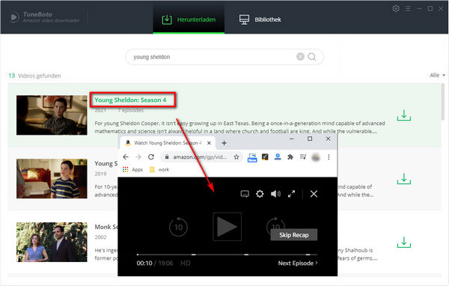Click the magnifier search icon
Viewport: 449px width, 286px height.
pyautogui.click(x=312, y=57)
